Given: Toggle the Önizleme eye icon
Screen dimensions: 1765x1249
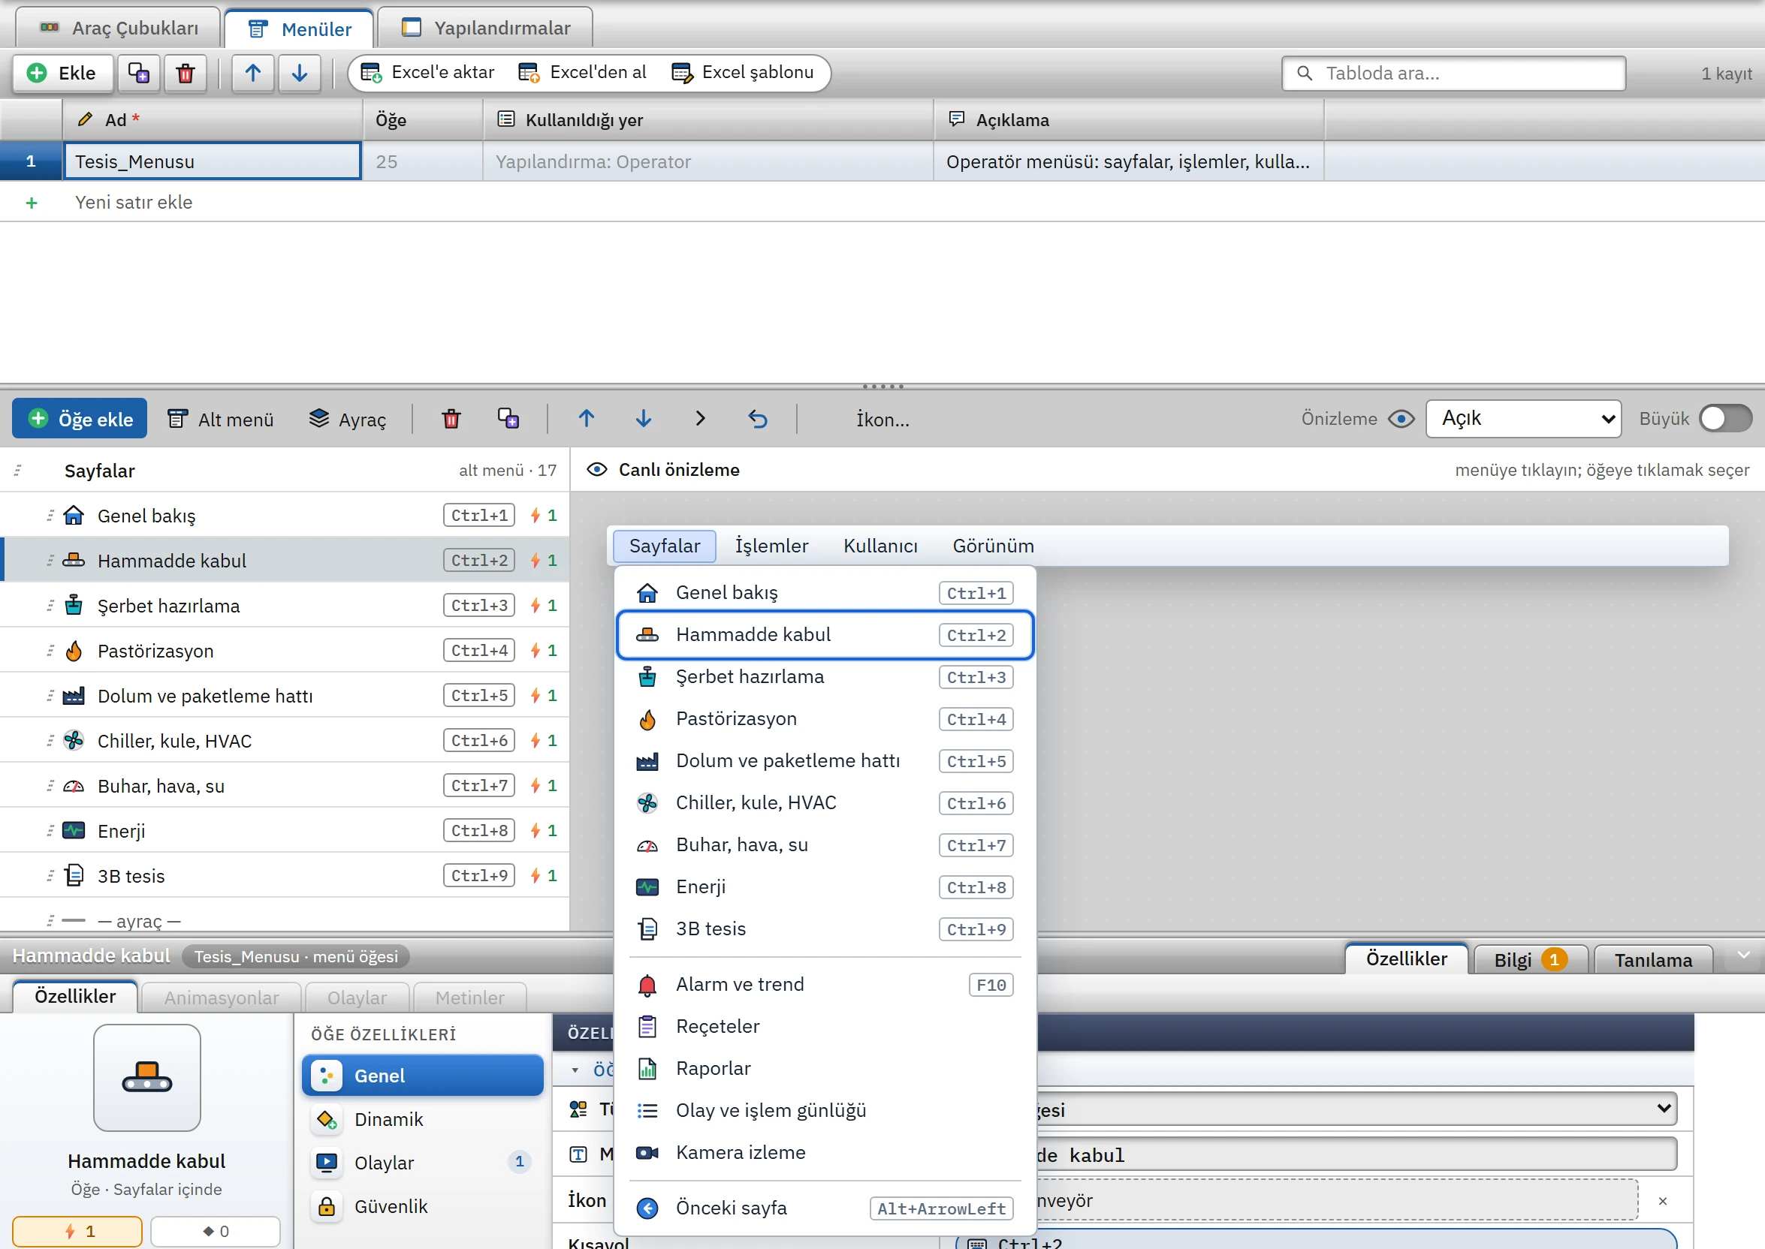Looking at the screenshot, I should point(1401,419).
